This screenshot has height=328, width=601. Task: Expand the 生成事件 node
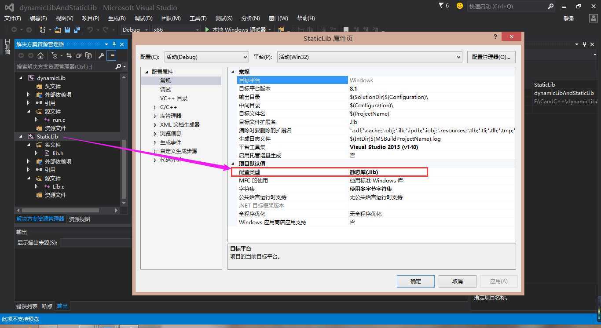(155, 142)
